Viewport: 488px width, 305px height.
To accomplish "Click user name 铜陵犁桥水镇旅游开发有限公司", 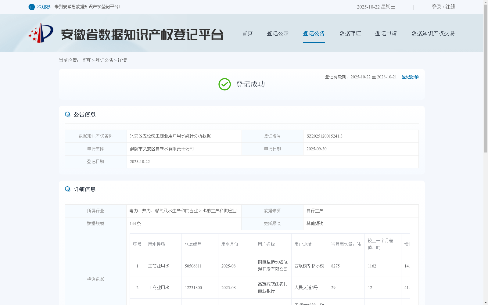I will coord(273,266).
